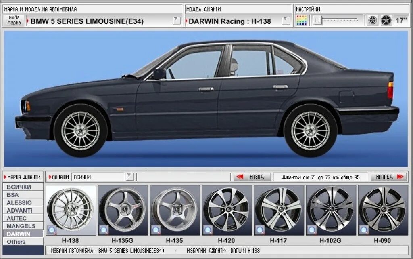Choose the H-135 wheel thumbnail

coord(175,210)
